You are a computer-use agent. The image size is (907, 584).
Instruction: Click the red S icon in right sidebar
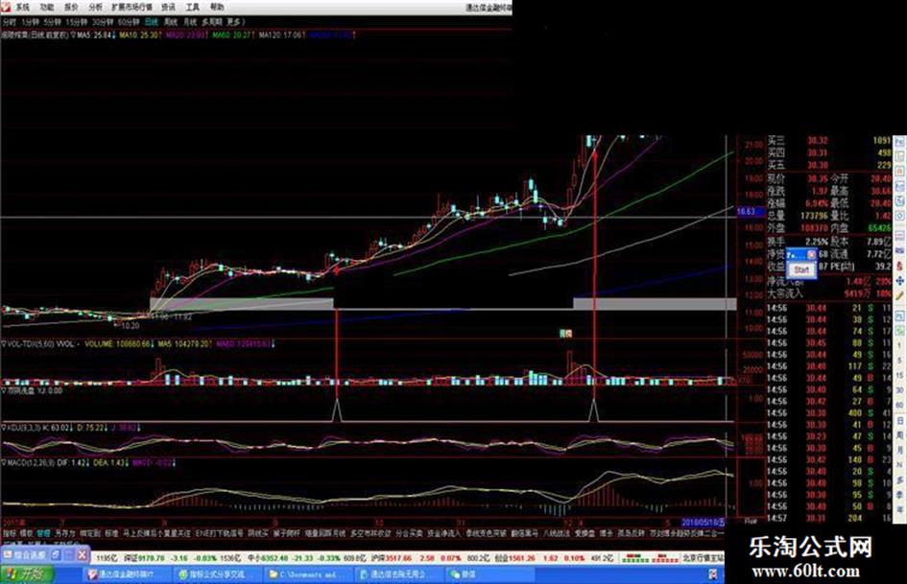point(900,266)
